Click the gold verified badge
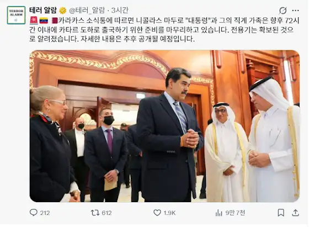 point(63,10)
